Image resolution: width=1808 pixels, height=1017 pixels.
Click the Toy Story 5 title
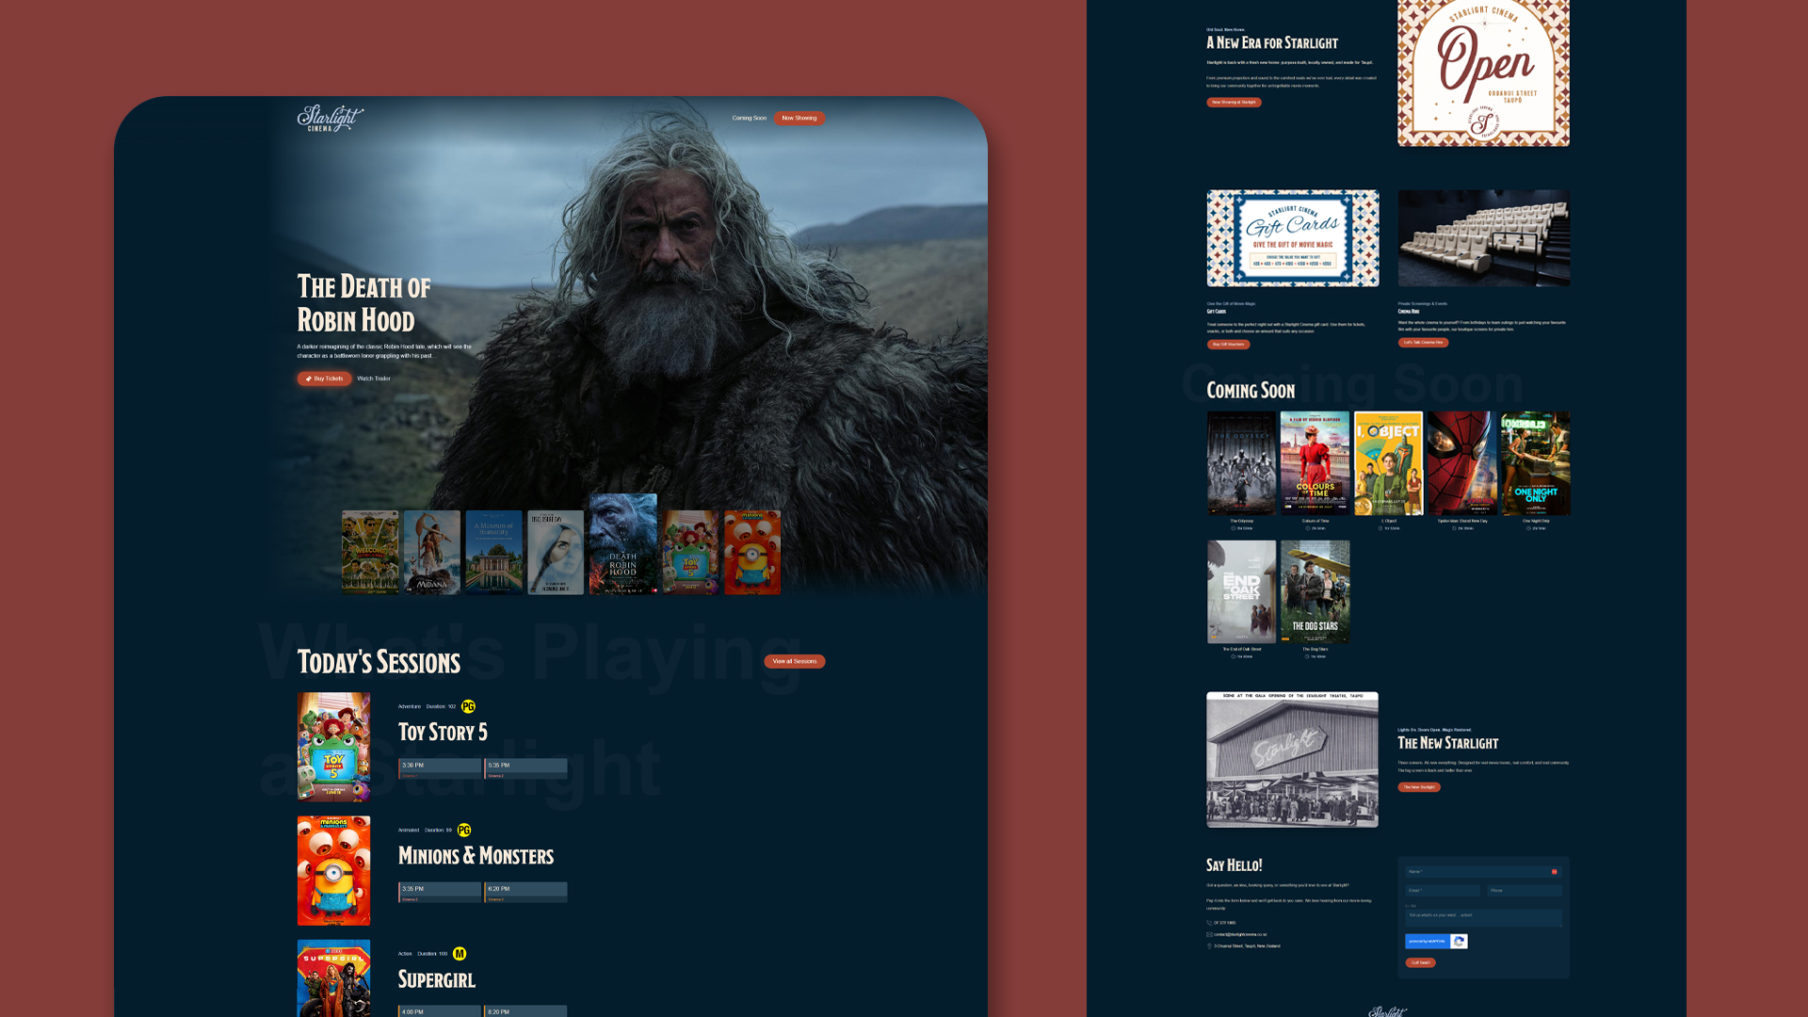(443, 733)
